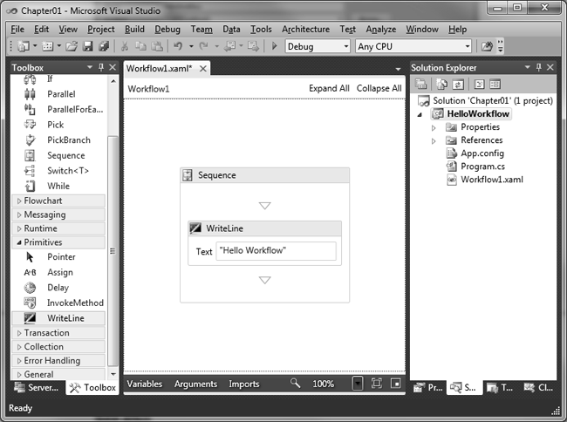The image size is (567, 422).
Task: Toggle the designer overview map icon
Action: 396,384
